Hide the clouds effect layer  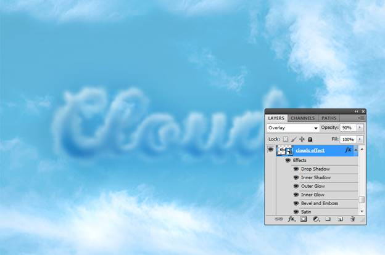(x=271, y=149)
